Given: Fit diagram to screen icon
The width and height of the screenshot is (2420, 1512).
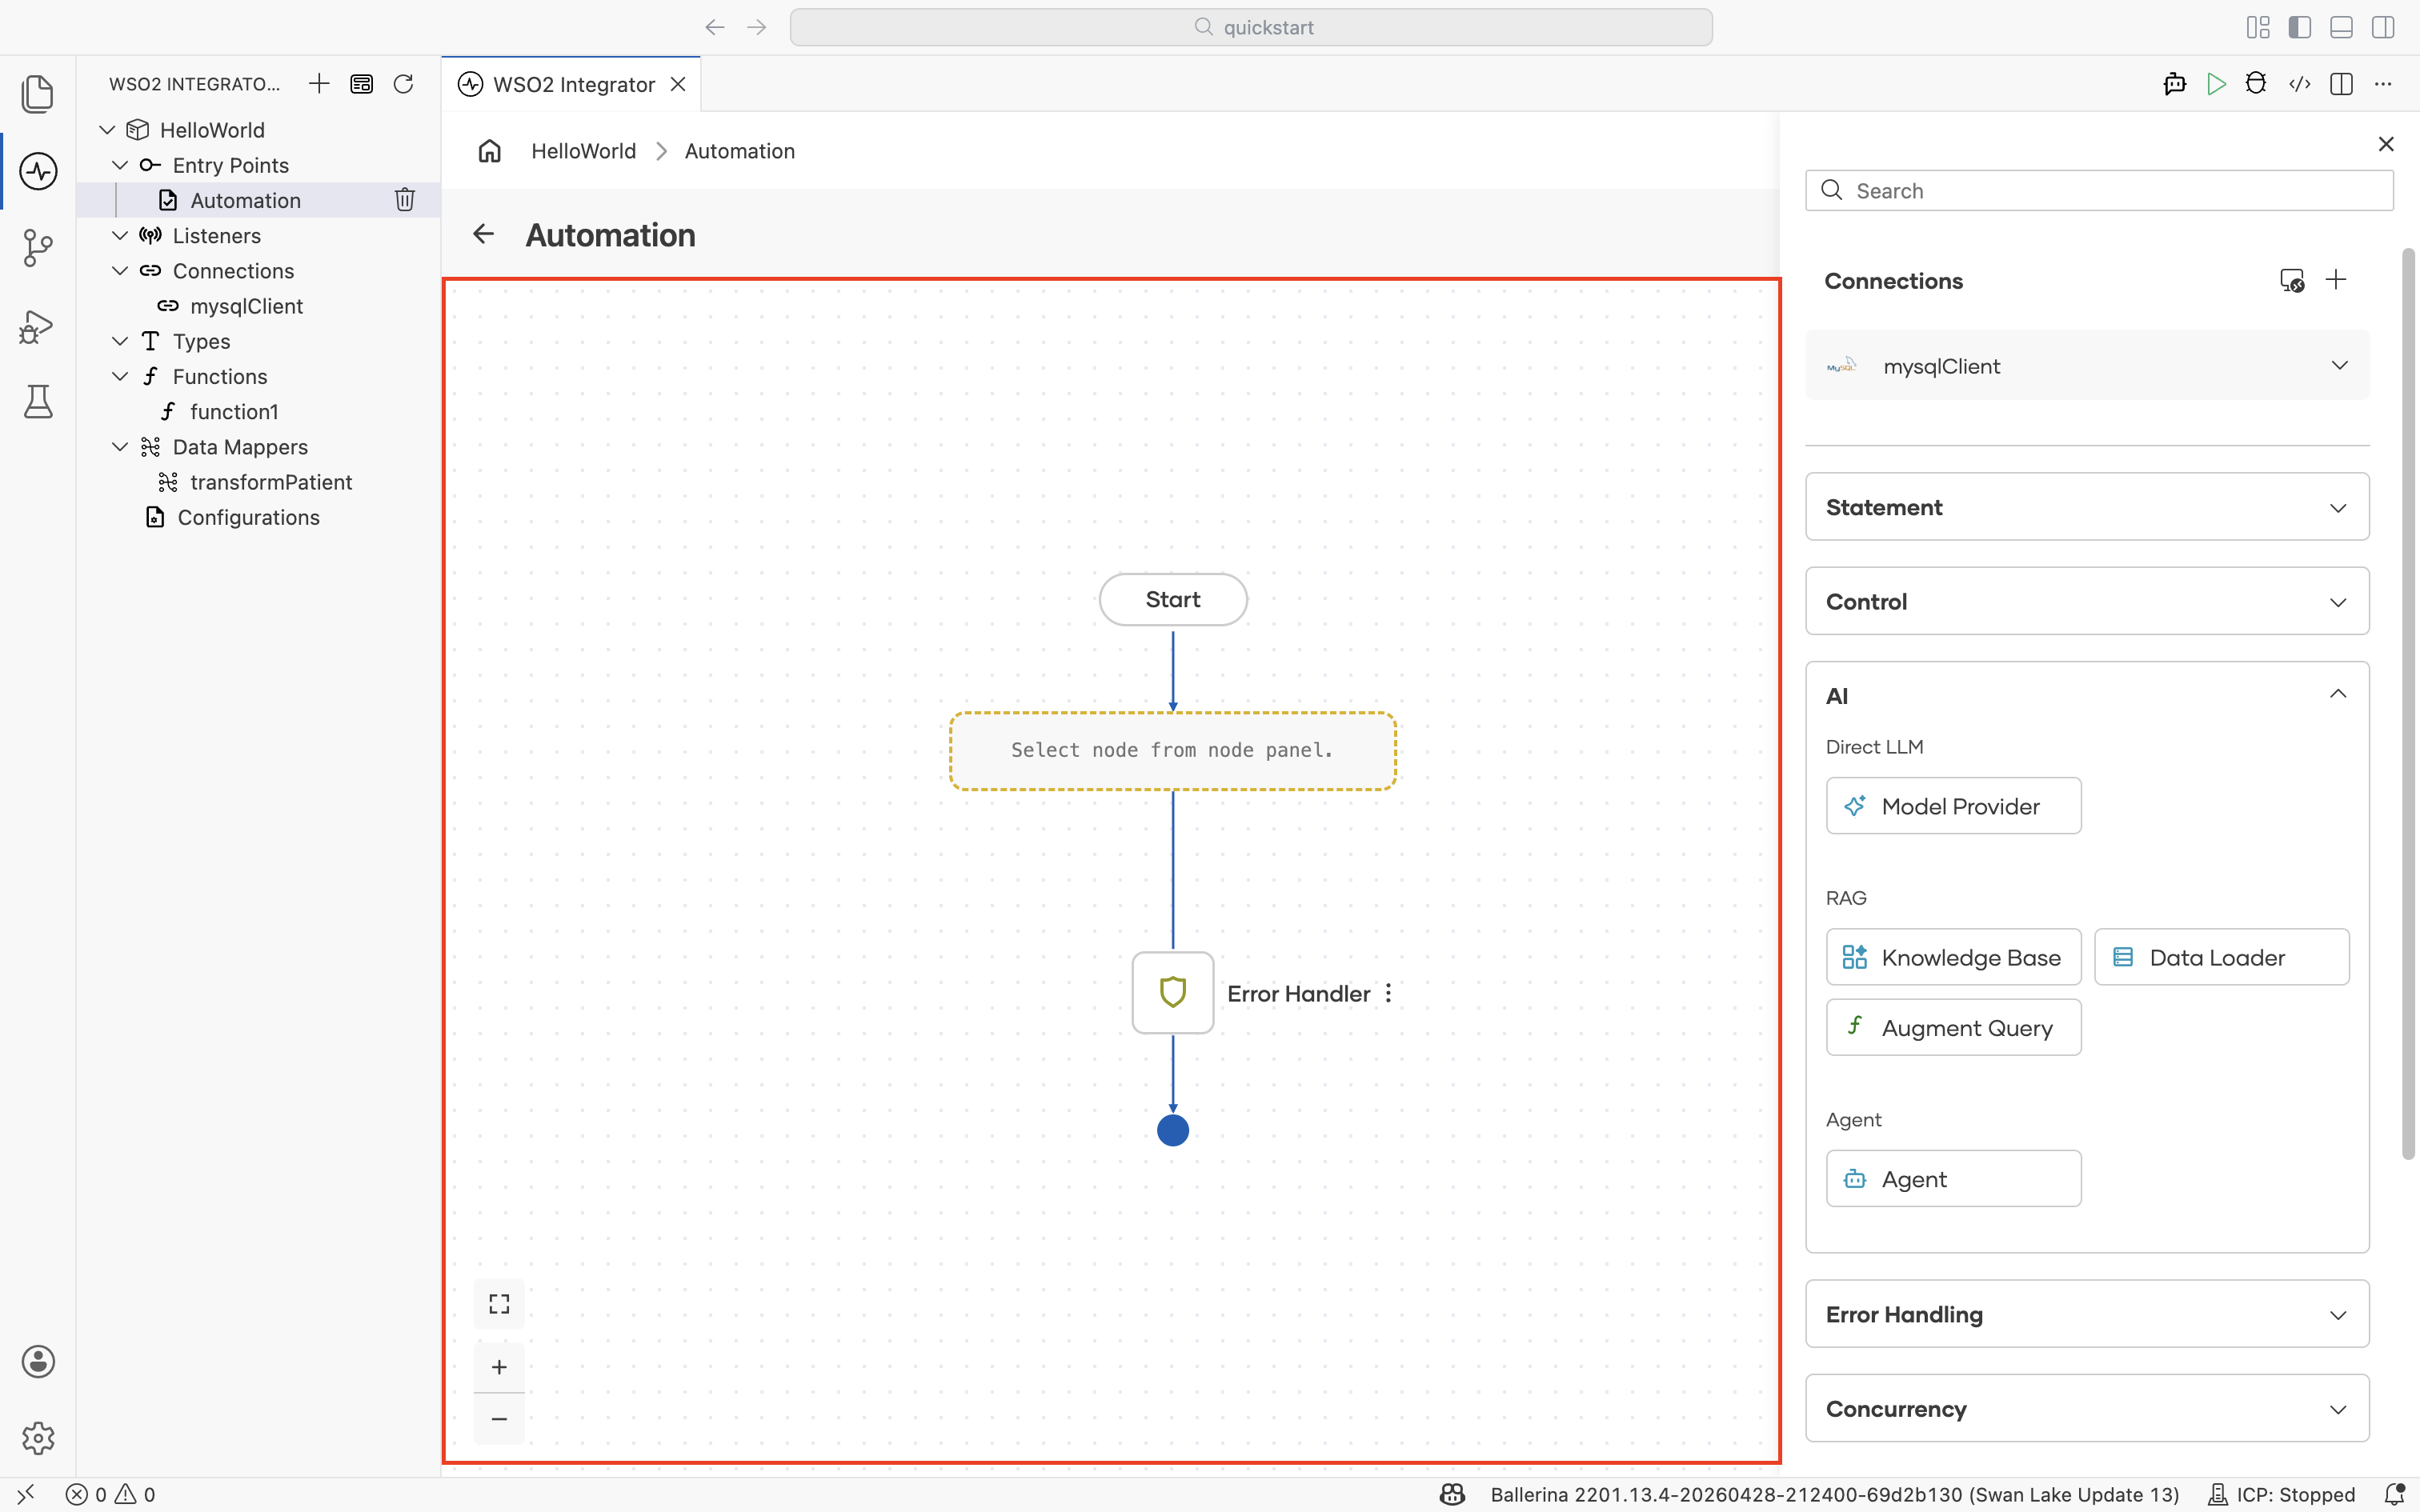Looking at the screenshot, I should (499, 1304).
